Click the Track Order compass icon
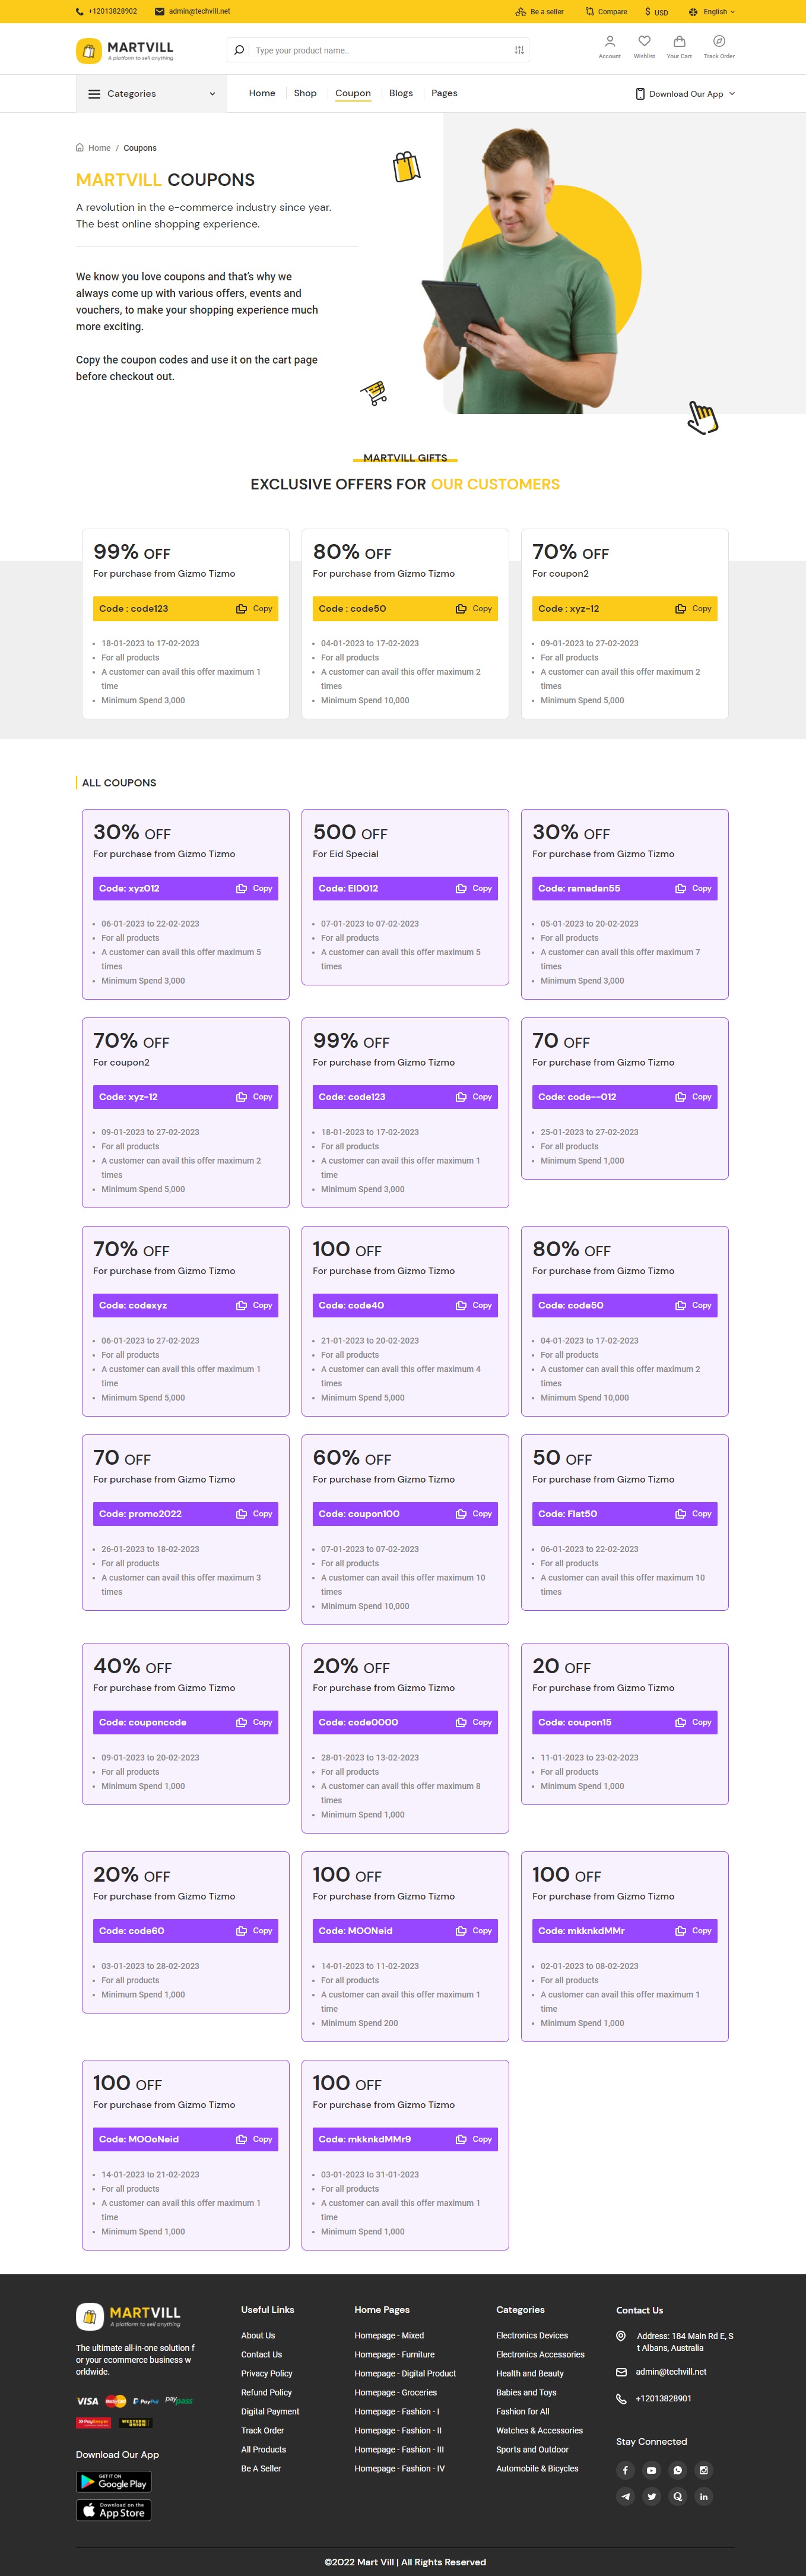The height and width of the screenshot is (2576, 806). 719,42
